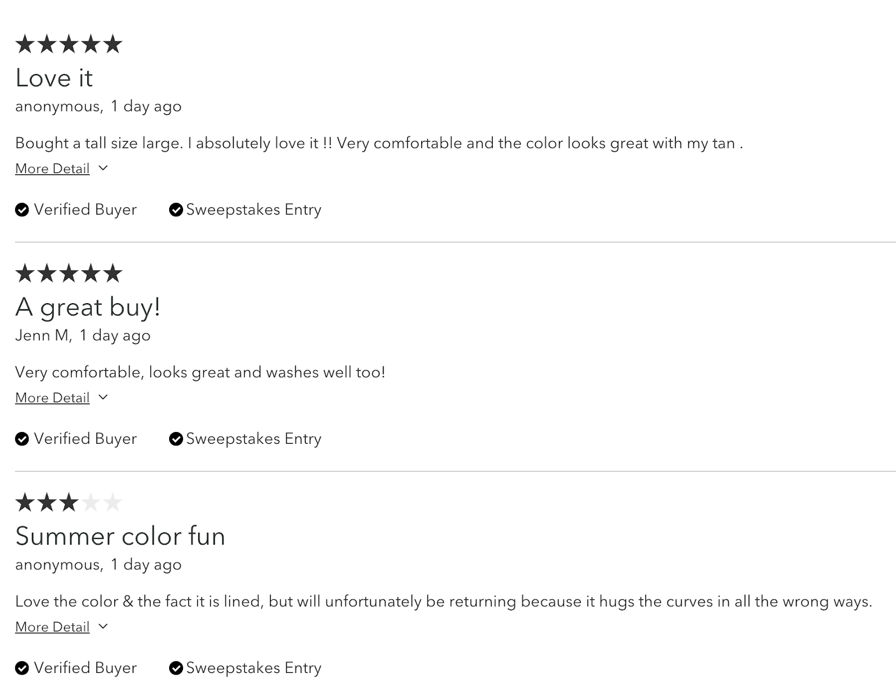Viewport: 896px width, 692px height.
Task: Click Sweepstakes Entry checkmark icon under Love it review
Action: click(176, 210)
